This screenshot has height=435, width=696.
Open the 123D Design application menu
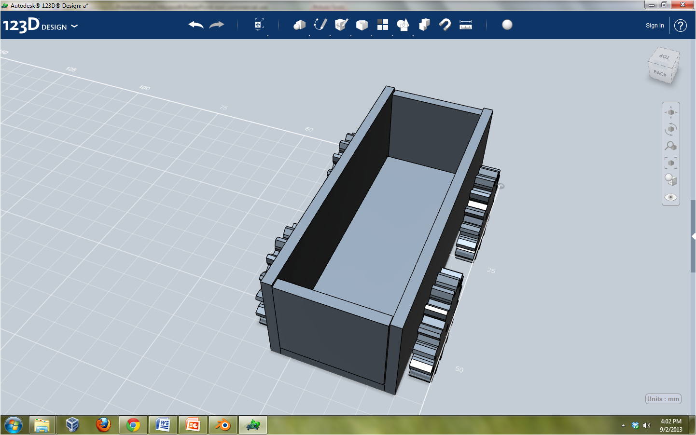(40, 25)
